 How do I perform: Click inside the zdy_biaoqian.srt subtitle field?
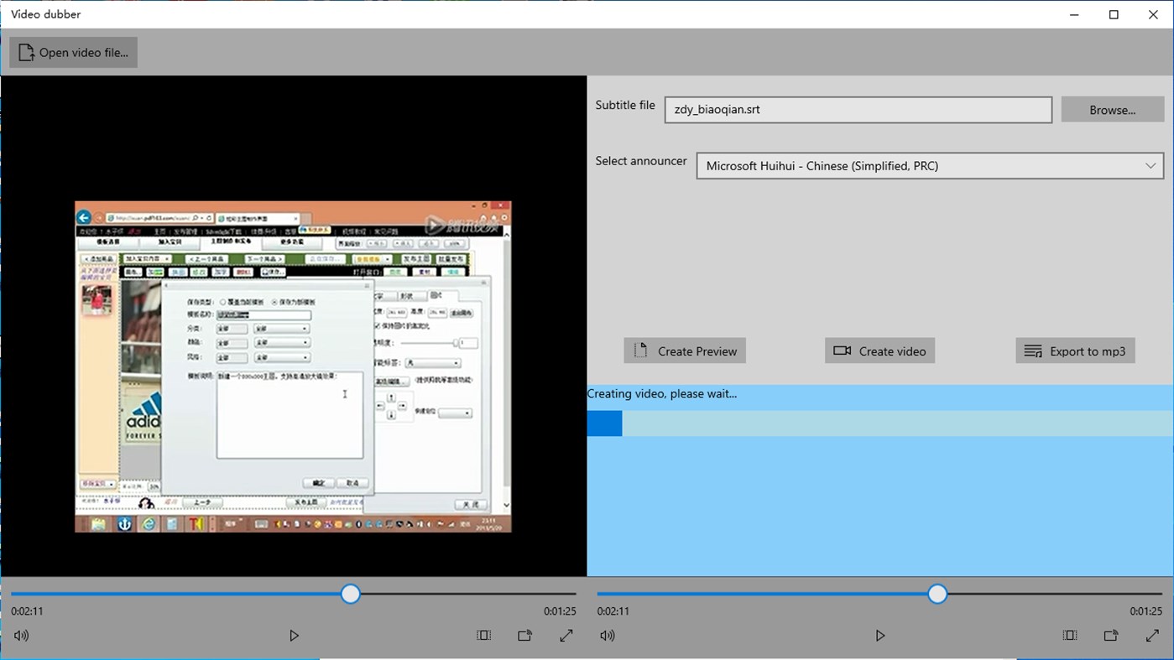coord(858,109)
